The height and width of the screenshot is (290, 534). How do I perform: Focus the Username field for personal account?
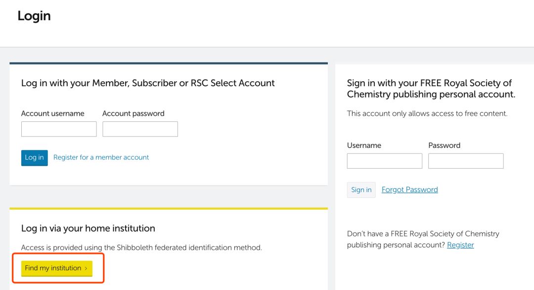pyautogui.click(x=384, y=161)
